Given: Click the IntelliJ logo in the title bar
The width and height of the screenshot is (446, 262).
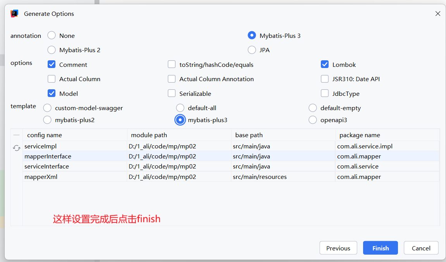Looking at the screenshot, I should [x=15, y=14].
